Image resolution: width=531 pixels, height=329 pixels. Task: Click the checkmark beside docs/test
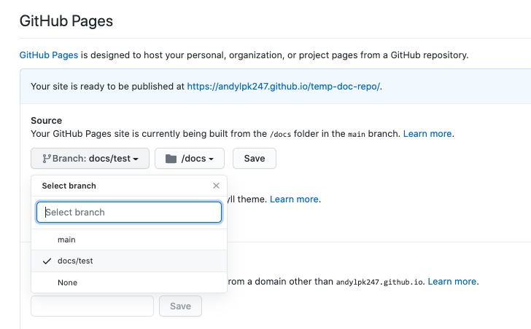(47, 261)
